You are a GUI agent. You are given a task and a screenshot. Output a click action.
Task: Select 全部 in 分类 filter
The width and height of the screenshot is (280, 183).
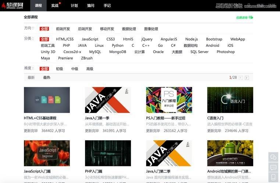(44, 39)
